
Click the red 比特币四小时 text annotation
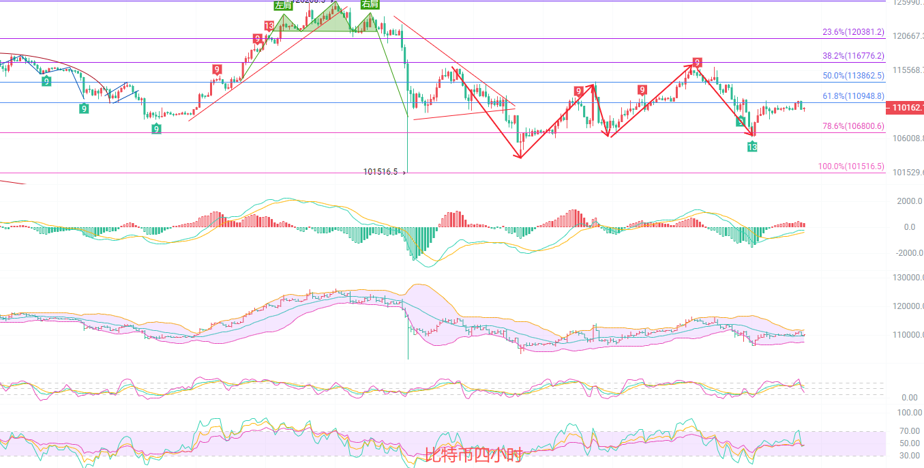(x=473, y=454)
